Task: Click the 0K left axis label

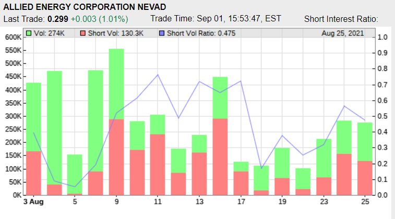Action: pos(17,195)
